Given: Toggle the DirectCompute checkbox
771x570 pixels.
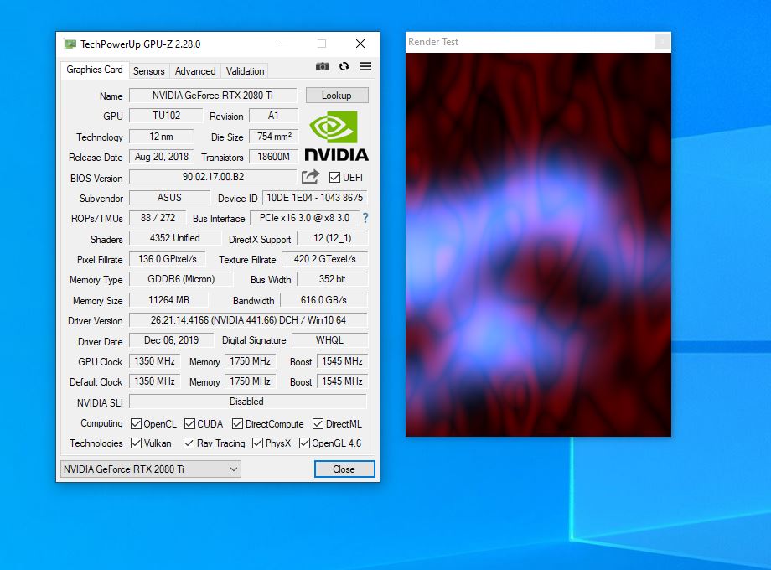Looking at the screenshot, I should coord(237,424).
